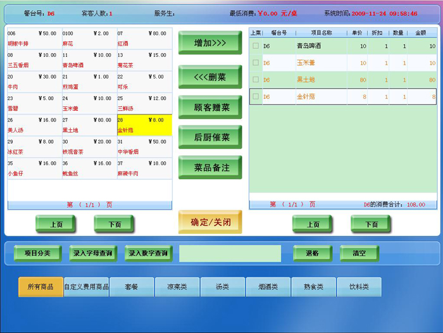
Task: Select the 烟酒类 category tab
Action: point(268,287)
